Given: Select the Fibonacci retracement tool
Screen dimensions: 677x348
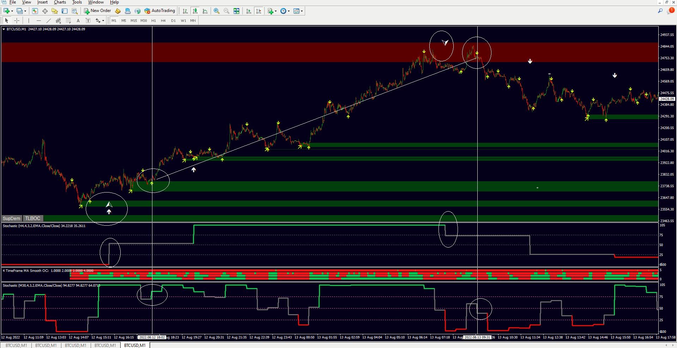Looking at the screenshot, I should click(68, 20).
